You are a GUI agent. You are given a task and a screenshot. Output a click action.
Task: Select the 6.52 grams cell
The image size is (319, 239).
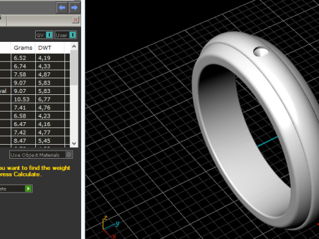click(x=23, y=58)
